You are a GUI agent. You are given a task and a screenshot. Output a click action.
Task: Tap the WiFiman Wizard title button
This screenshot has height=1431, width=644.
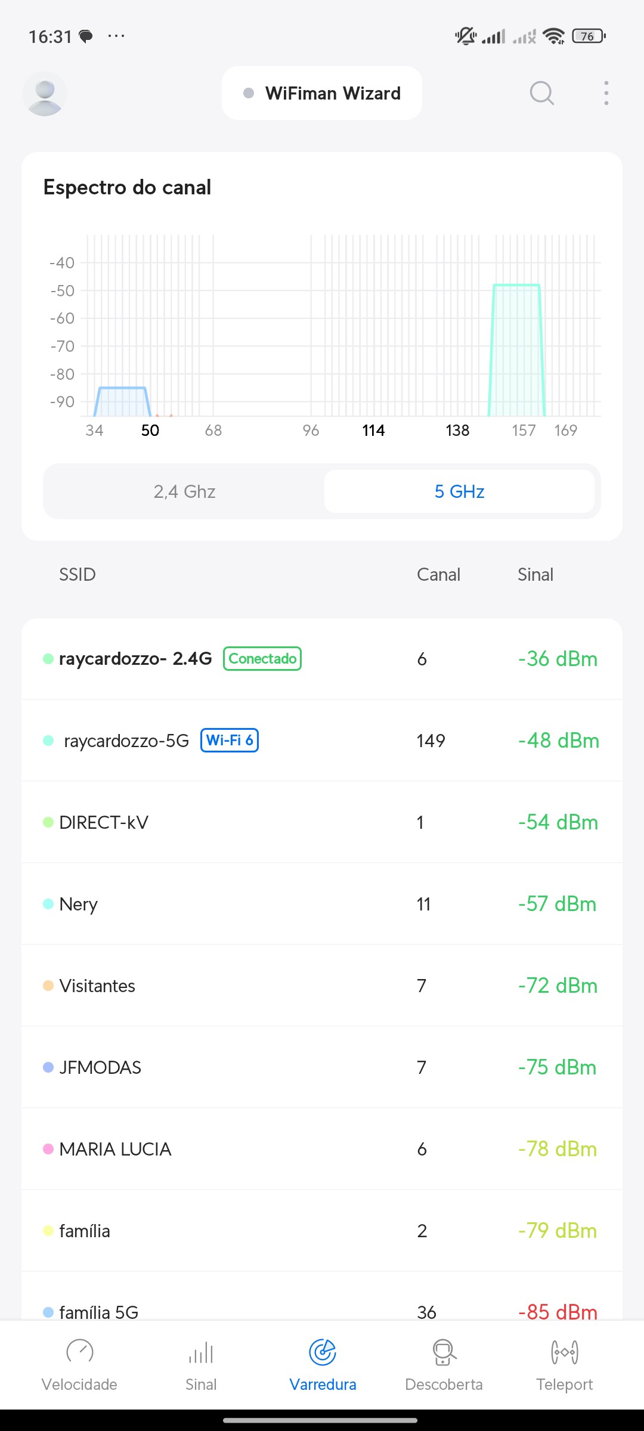pos(322,93)
